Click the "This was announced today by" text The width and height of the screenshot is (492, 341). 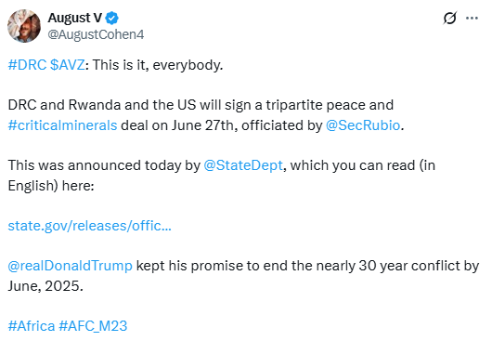pyautogui.click(x=104, y=165)
